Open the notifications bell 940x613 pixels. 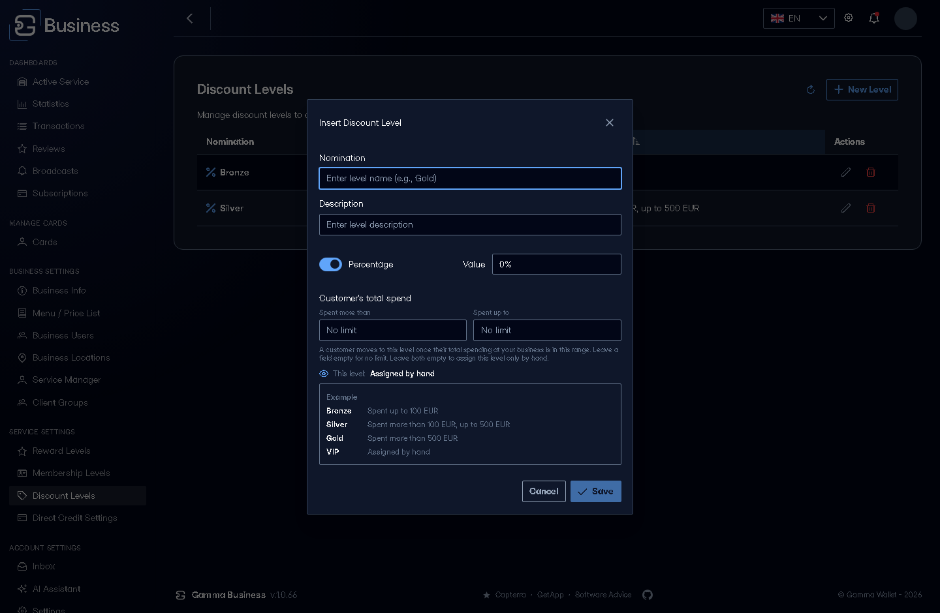pos(874,18)
